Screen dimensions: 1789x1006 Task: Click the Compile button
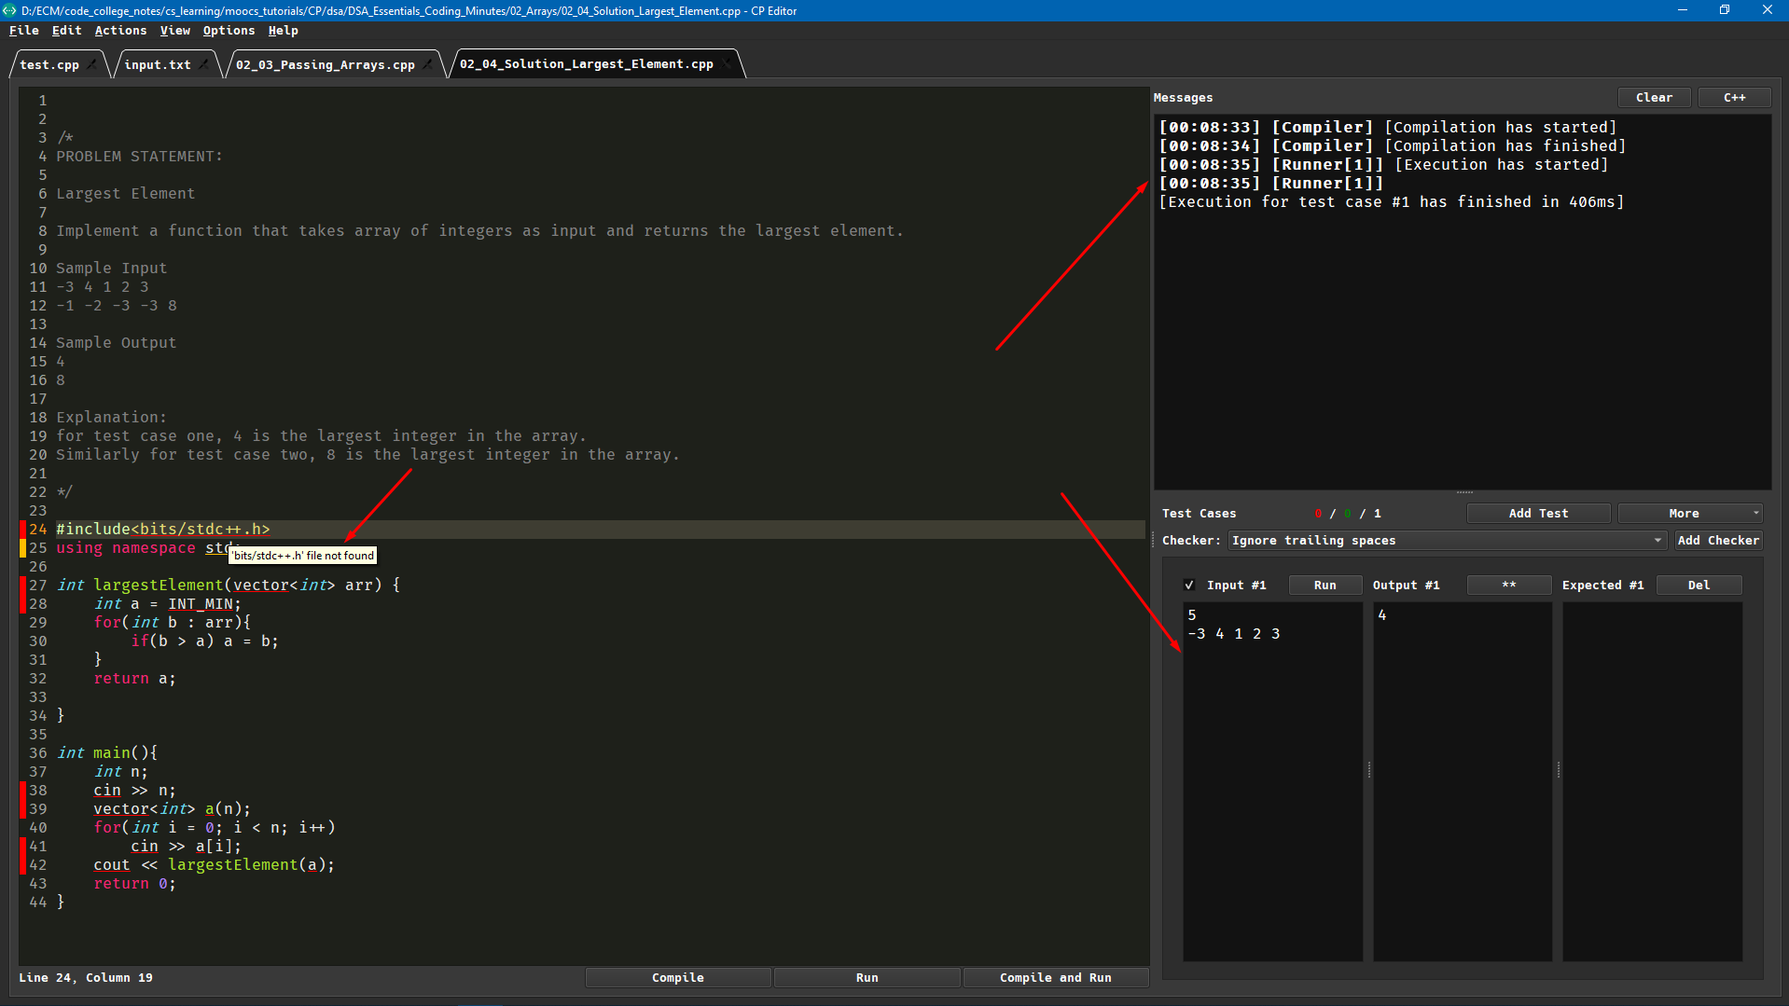(x=678, y=977)
